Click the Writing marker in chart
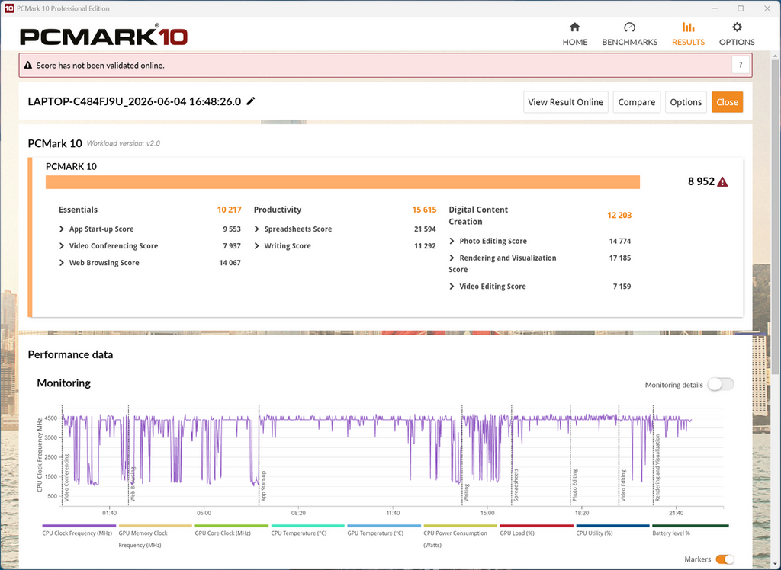This screenshot has height=570, width=781. click(466, 492)
